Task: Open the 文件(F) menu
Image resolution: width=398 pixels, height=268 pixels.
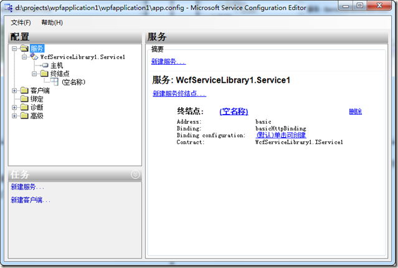Action: 21,22
